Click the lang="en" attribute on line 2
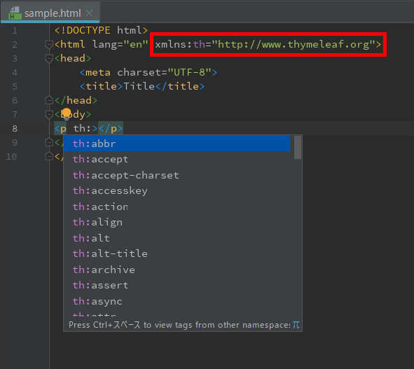Screen dimensions: 414x369 (x=120, y=44)
